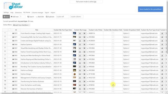Click upload icon for Fashion as Design row
The height and width of the screenshot is (94, 168).
[80, 70]
